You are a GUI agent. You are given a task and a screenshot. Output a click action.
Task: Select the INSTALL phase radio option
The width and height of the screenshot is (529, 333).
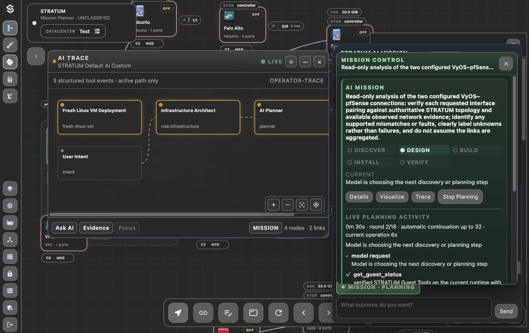[x=371, y=162]
